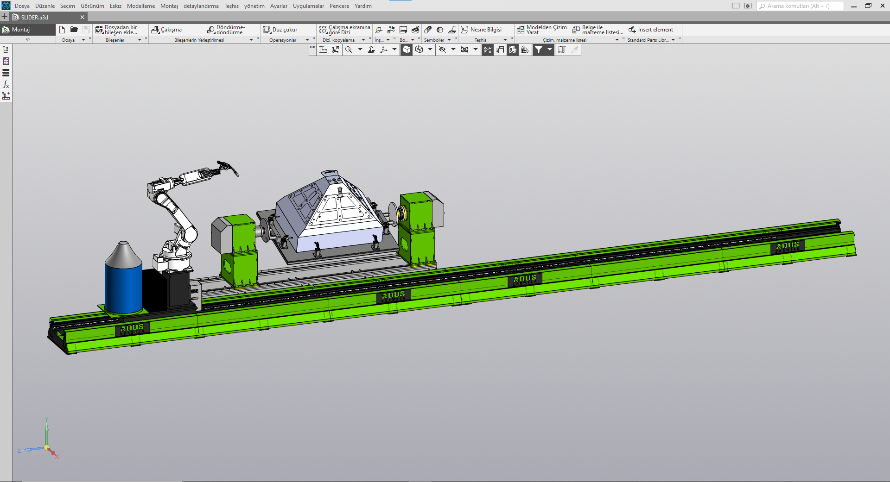Click the Çakışma tool icon
The image size is (890, 482).
(x=155, y=30)
